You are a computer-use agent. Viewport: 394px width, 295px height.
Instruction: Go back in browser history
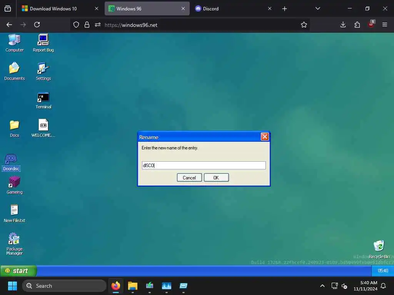coord(9,25)
